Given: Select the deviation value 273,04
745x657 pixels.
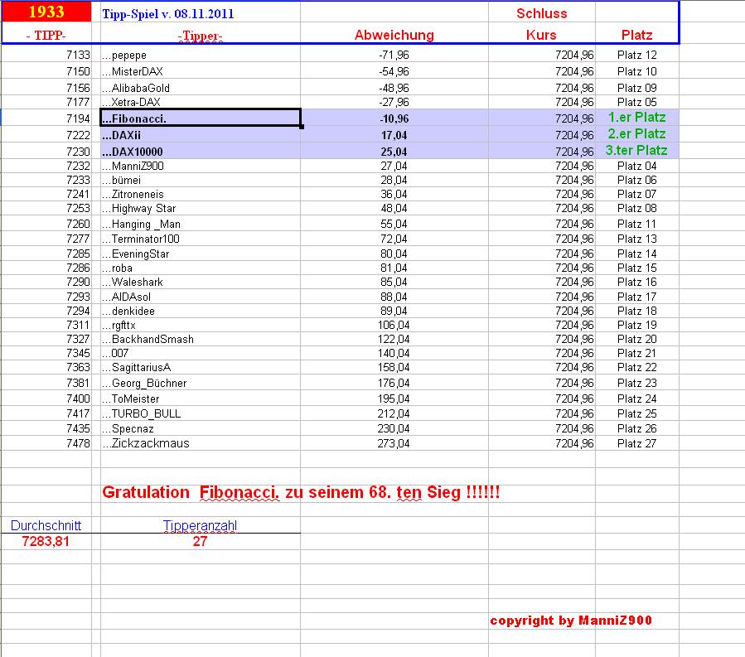Looking at the screenshot, I should coord(394,443).
